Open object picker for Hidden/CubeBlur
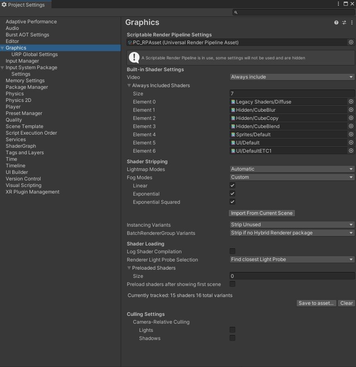The height and width of the screenshot is (367, 356). pyautogui.click(x=351, y=110)
